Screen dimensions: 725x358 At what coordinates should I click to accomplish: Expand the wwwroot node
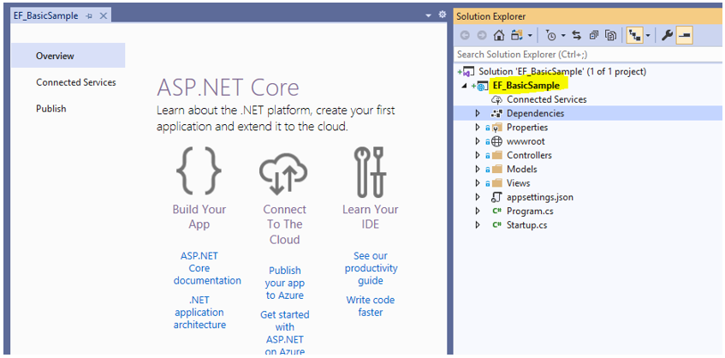point(478,141)
